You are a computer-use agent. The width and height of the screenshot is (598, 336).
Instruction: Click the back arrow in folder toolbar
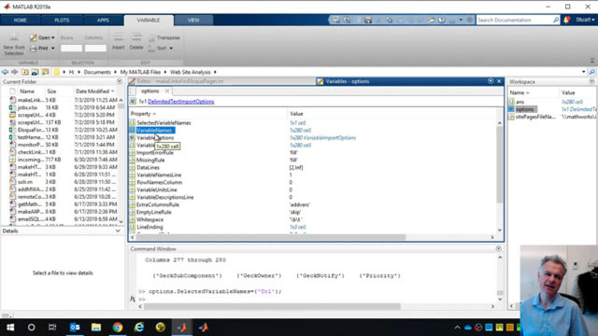coord(5,72)
